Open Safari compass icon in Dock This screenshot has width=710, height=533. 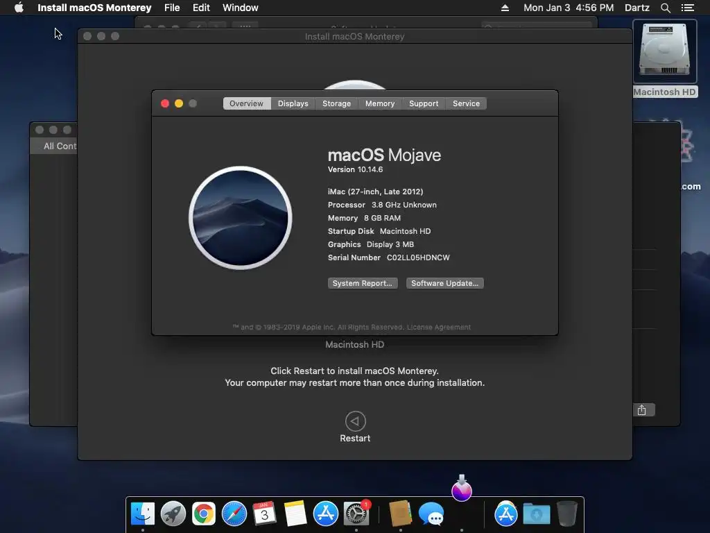[x=234, y=514]
